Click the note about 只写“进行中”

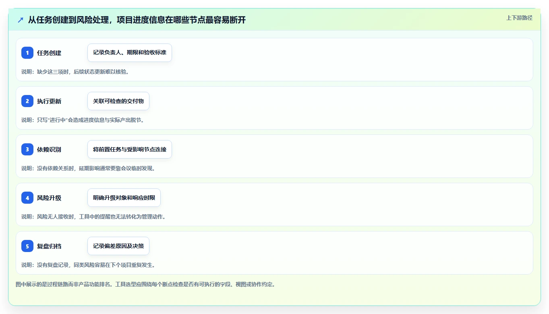(83, 120)
